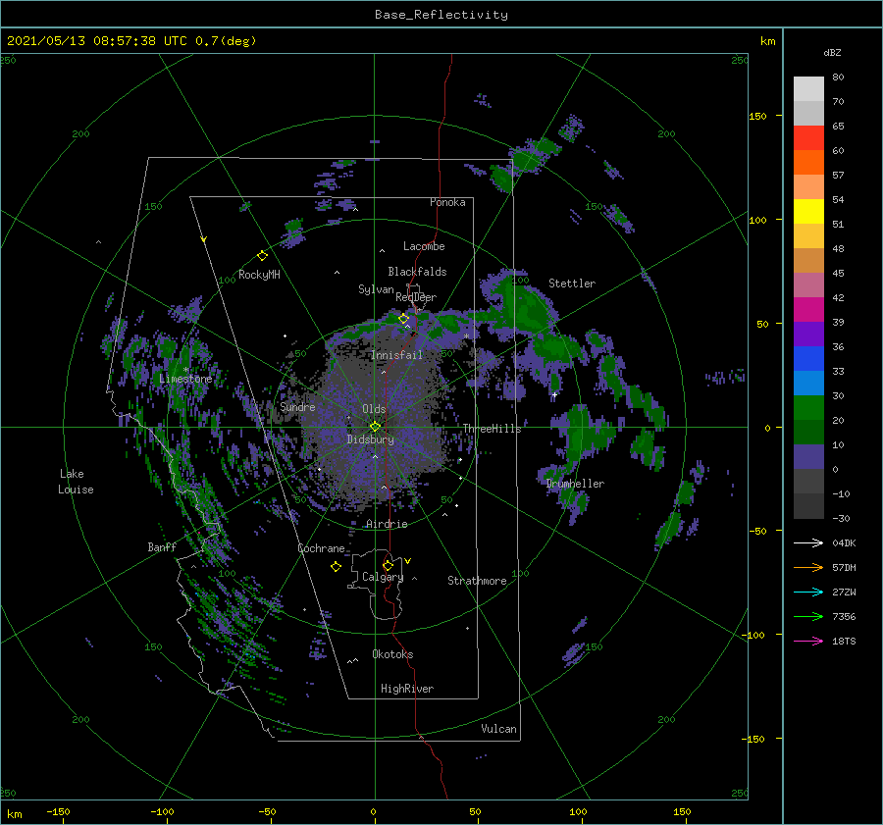Screen dimensions: 883x825
Task: Click the Vulcan label
Action: (x=498, y=729)
